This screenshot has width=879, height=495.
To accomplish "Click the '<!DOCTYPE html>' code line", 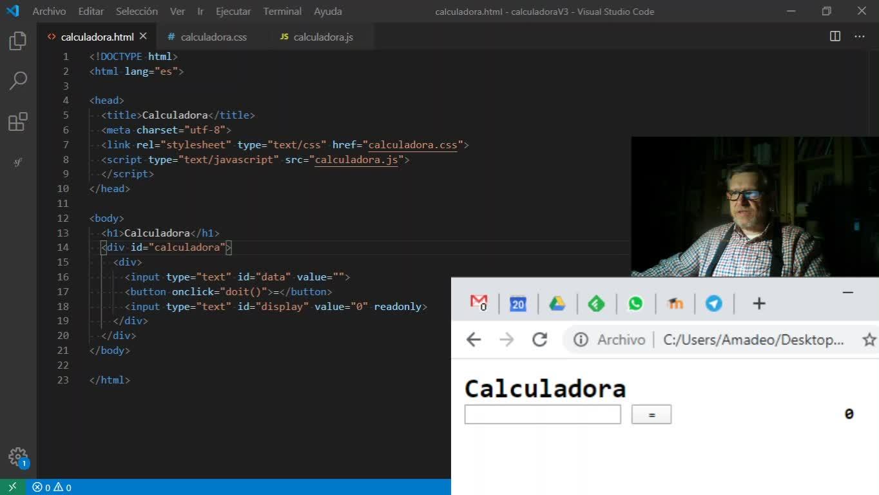I will 133,57.
